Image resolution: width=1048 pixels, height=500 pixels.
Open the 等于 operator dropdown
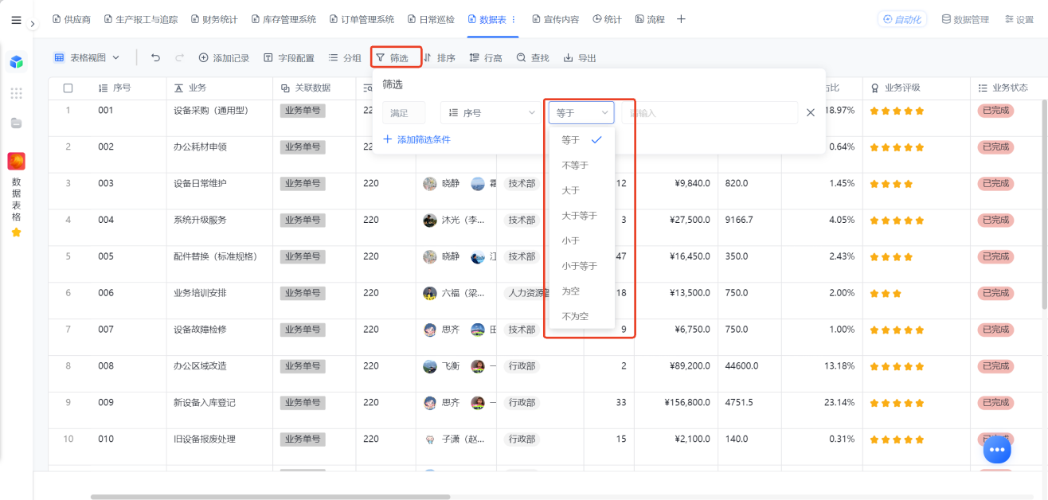pos(581,113)
